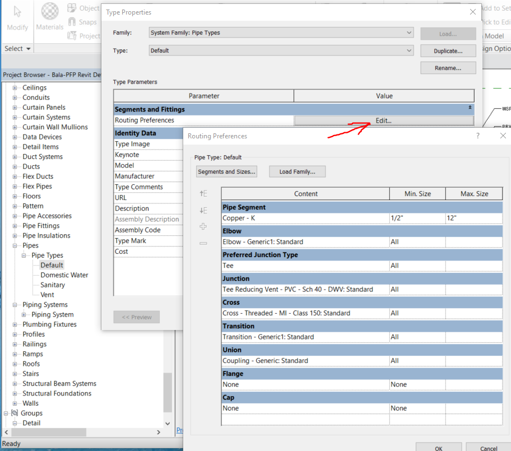
Task: Expand the Ceilings tree node
Action: [15, 87]
